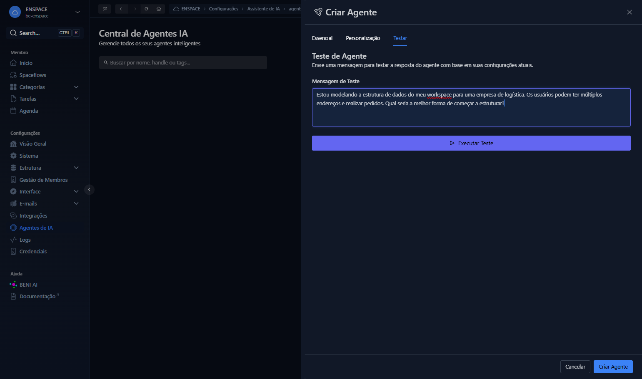Expand the Estrutura submenu chevron
The width and height of the screenshot is (642, 379).
76,168
